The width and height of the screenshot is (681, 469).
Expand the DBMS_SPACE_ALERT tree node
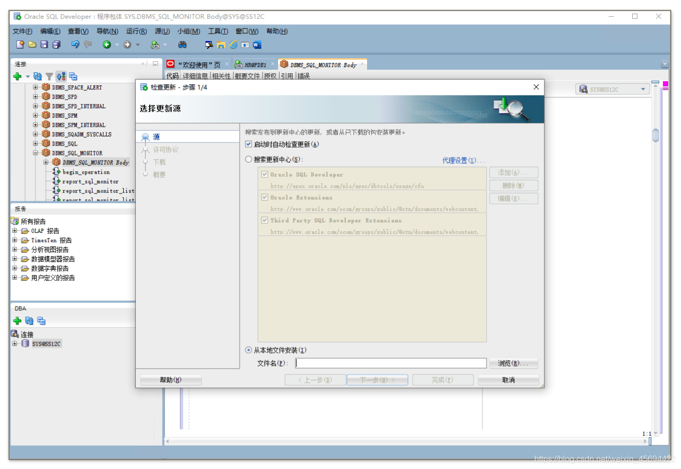(36, 87)
